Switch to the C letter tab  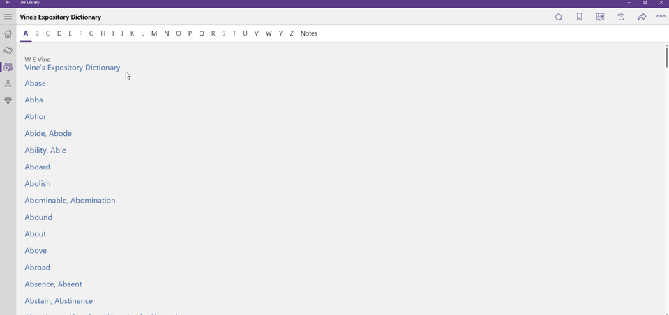click(47, 33)
